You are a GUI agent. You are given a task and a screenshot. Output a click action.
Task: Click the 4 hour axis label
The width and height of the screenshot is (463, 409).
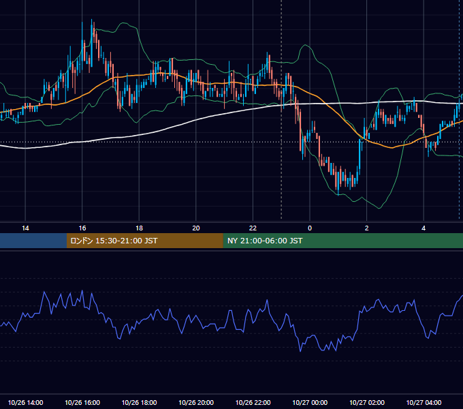point(424,228)
